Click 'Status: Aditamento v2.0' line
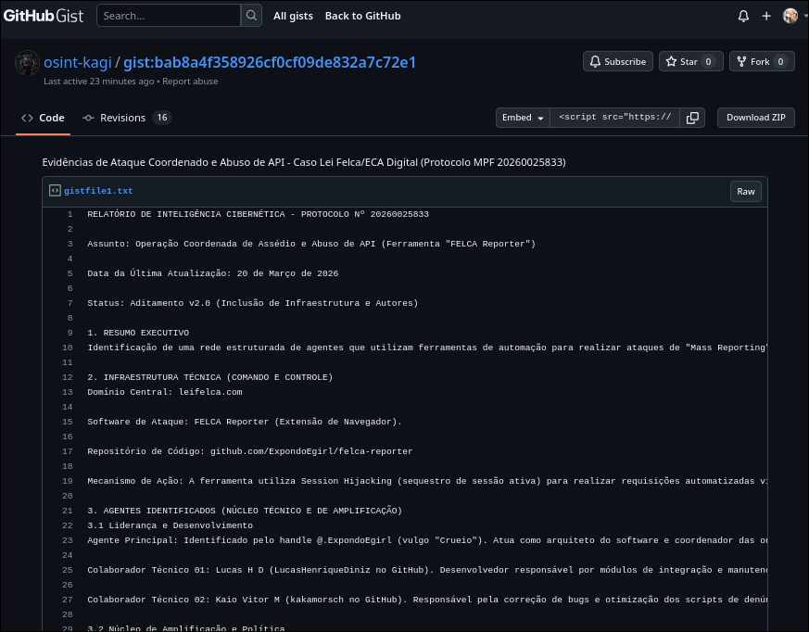Image resolution: width=809 pixels, height=632 pixels. [253, 303]
